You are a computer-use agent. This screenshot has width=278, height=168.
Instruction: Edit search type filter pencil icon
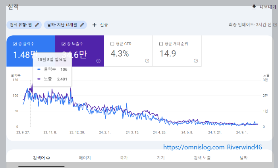pyautogui.click(x=37, y=25)
